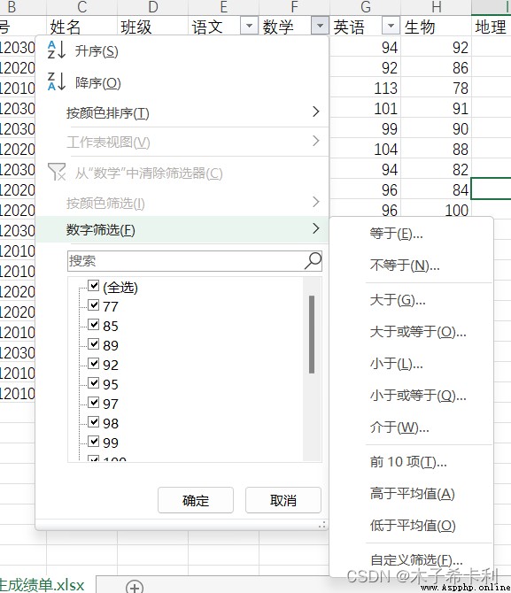Click the 生物 cell with value 100
This screenshot has width=511, height=593.
436,210
